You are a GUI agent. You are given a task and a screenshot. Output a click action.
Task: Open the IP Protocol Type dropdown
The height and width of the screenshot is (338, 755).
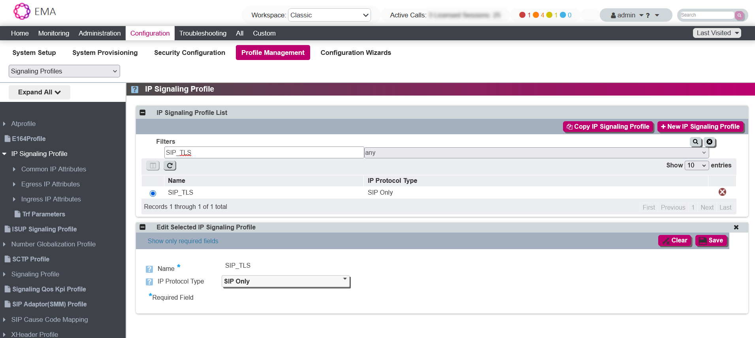click(x=286, y=282)
